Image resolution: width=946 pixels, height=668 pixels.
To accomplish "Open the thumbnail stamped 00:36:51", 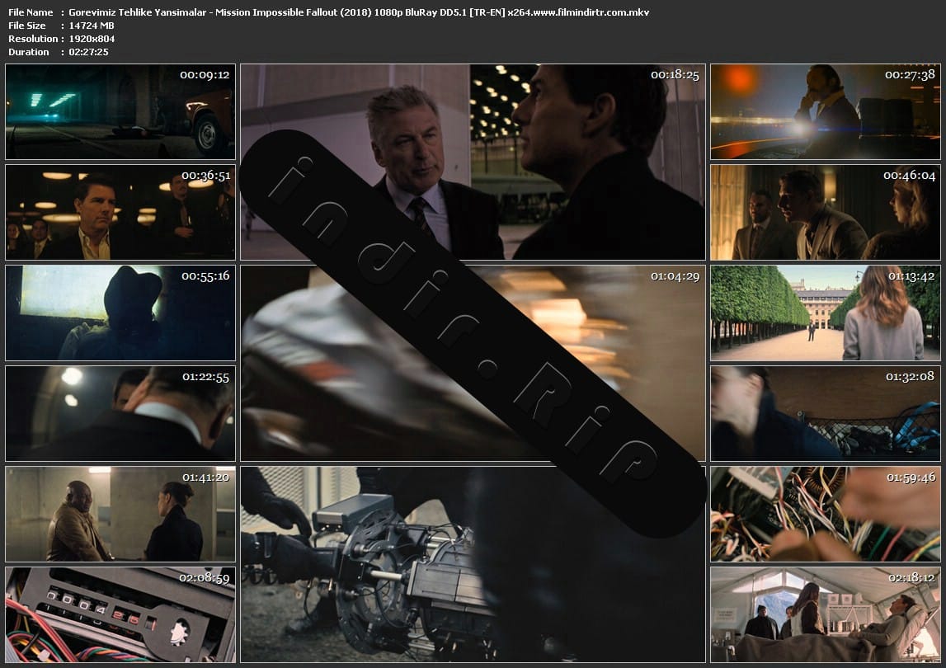I will tap(120, 212).
